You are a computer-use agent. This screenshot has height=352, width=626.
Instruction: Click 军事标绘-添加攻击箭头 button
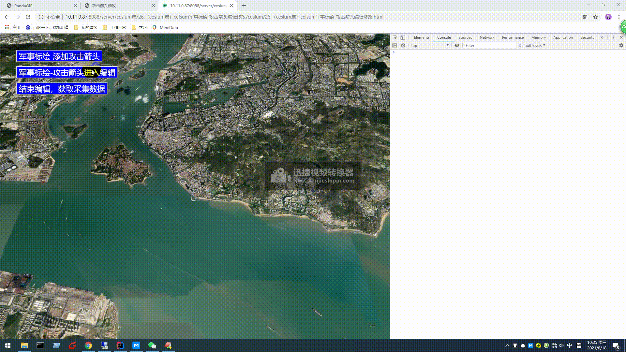tap(59, 56)
